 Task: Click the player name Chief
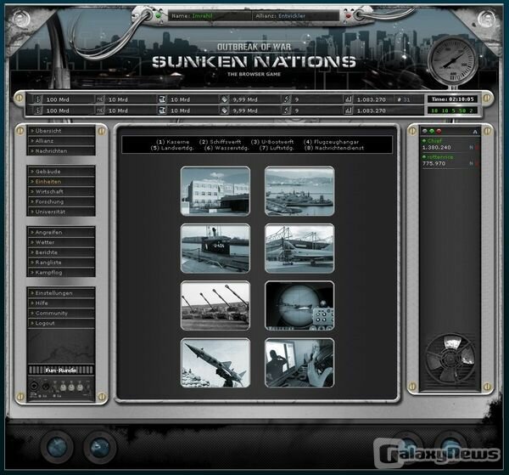point(434,141)
